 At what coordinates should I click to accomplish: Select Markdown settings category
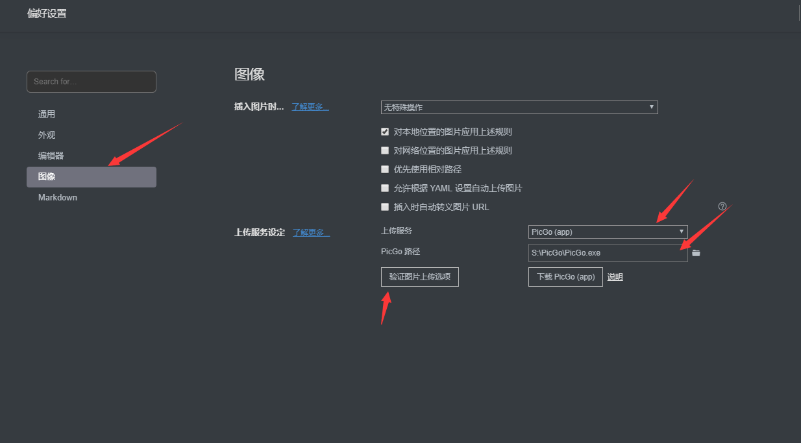click(x=92, y=197)
